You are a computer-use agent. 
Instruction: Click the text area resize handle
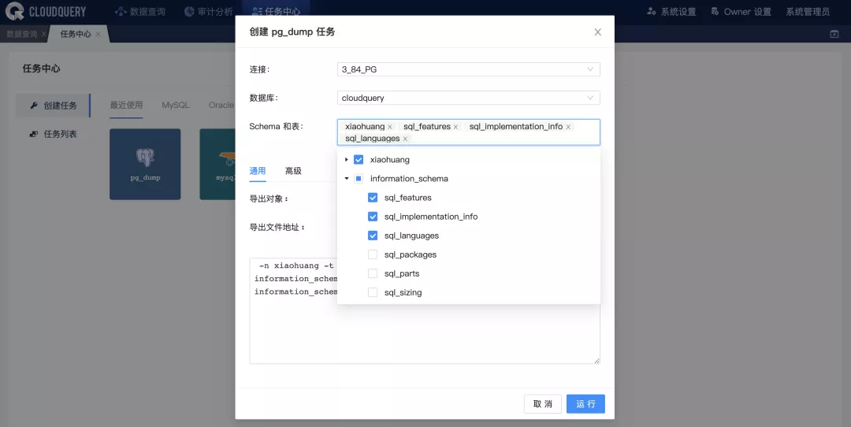(597, 360)
